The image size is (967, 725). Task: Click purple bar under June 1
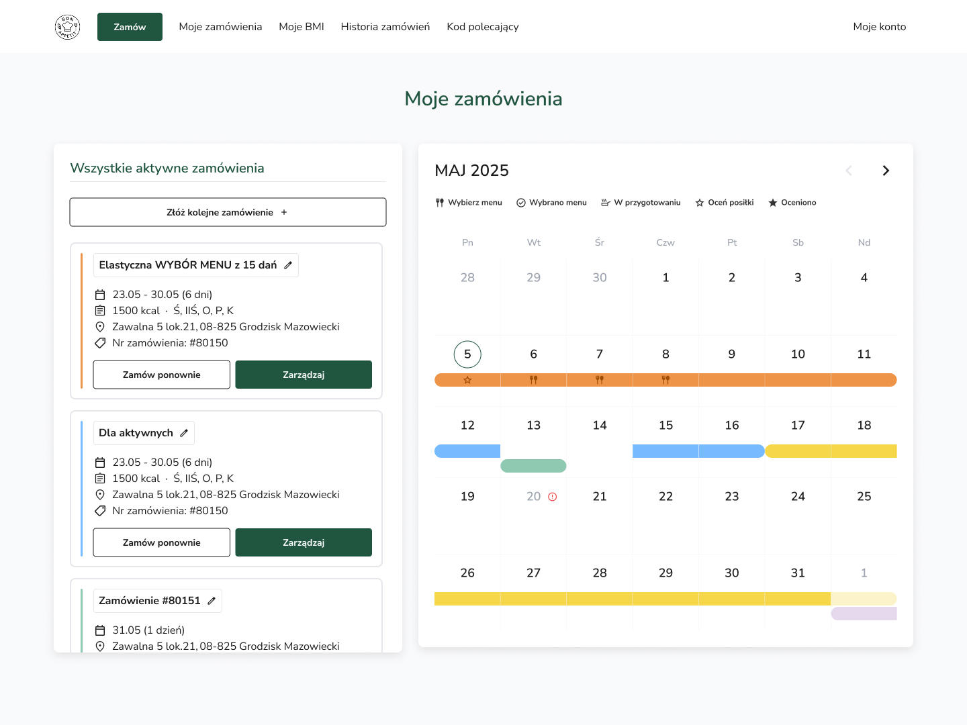point(864,614)
